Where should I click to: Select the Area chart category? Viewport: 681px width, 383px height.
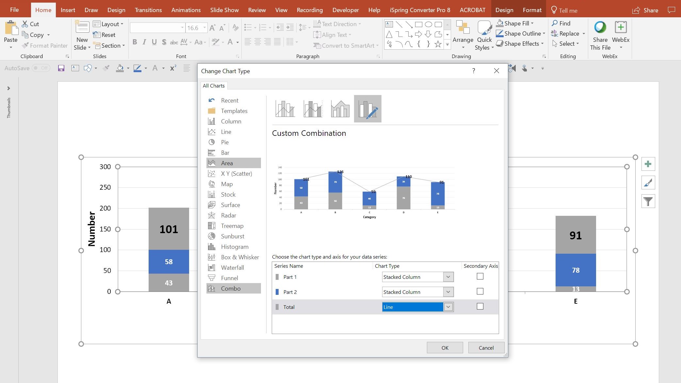[227, 163]
